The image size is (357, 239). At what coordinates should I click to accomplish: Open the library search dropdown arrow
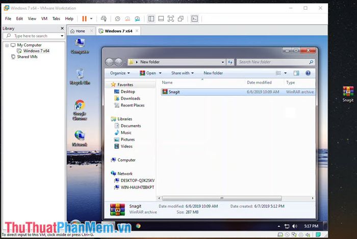click(62, 36)
